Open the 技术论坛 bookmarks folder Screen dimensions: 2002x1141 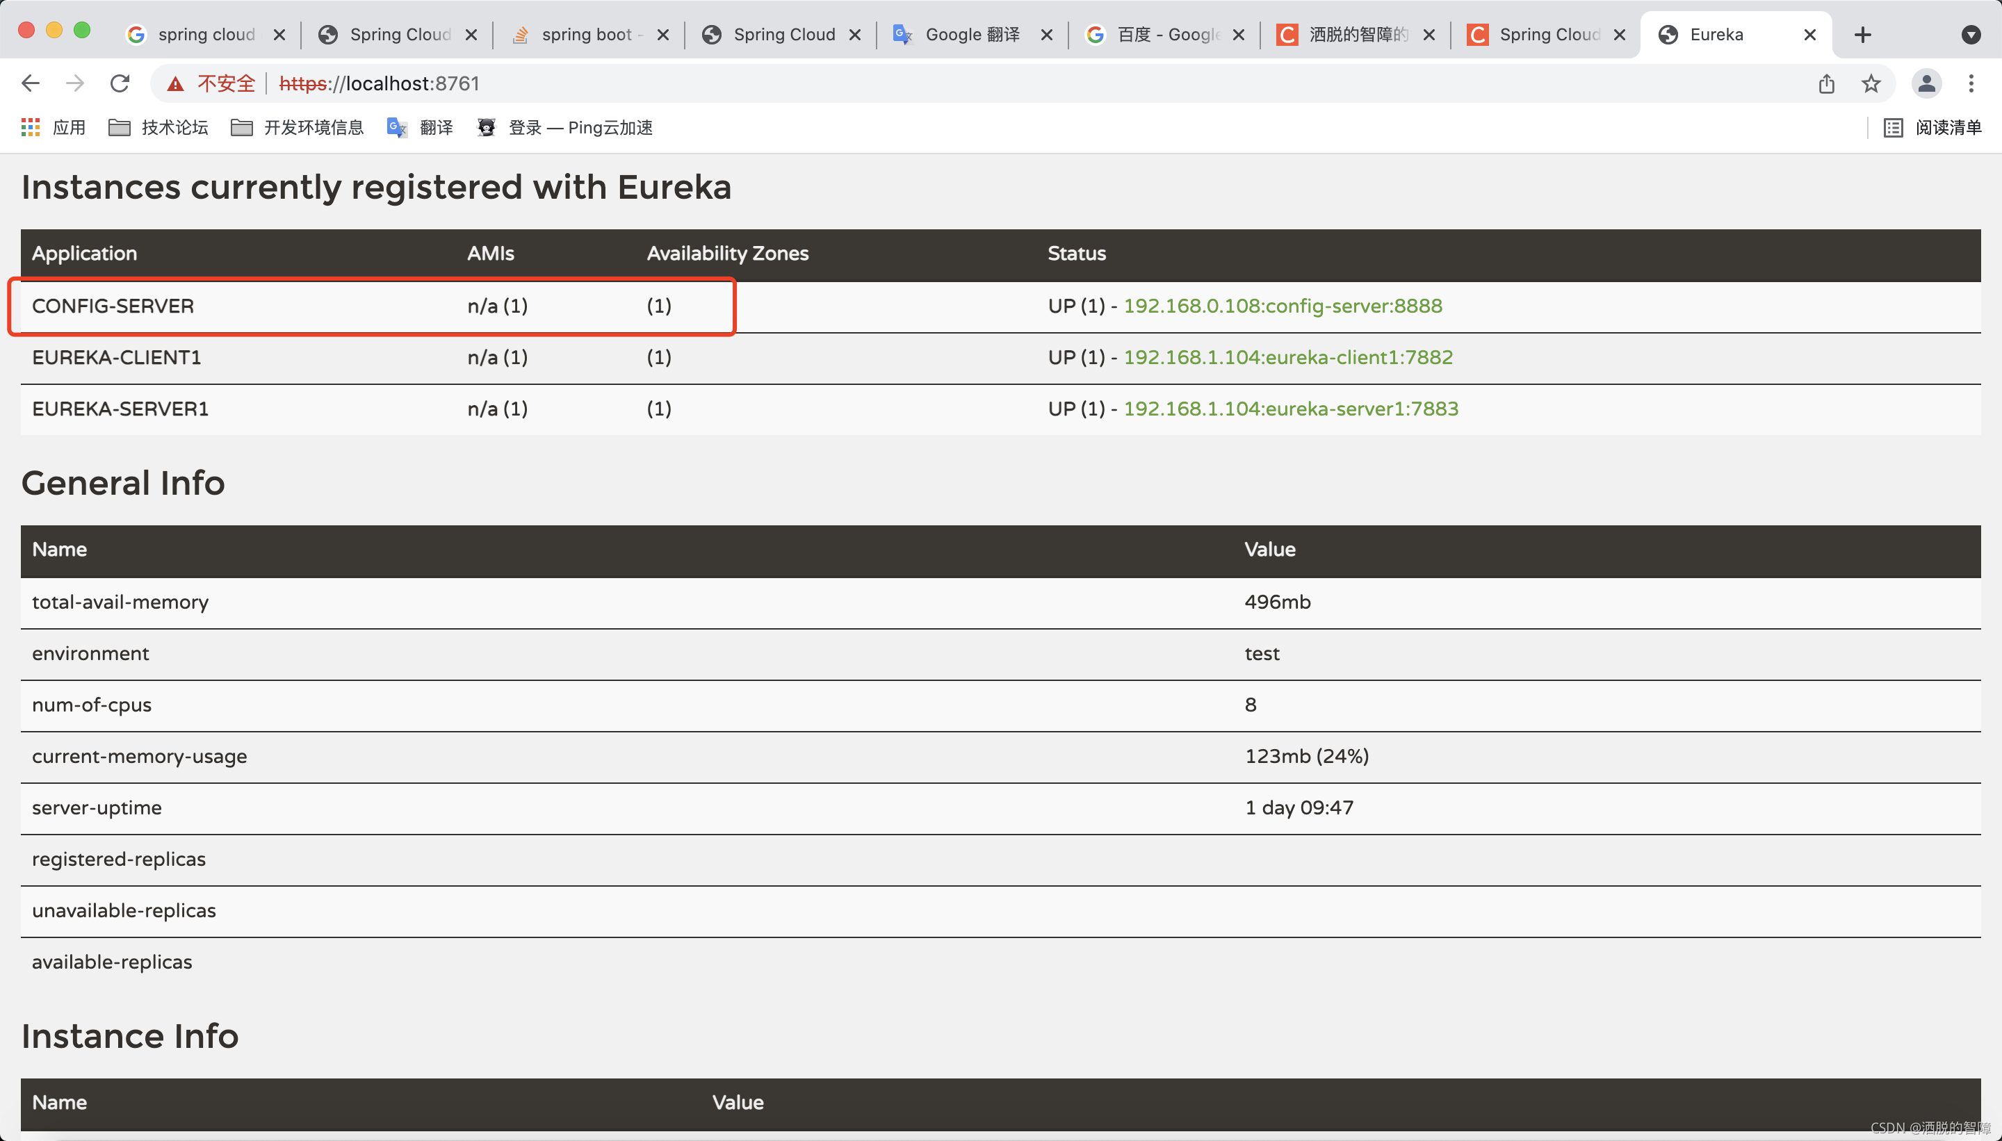click(x=158, y=127)
